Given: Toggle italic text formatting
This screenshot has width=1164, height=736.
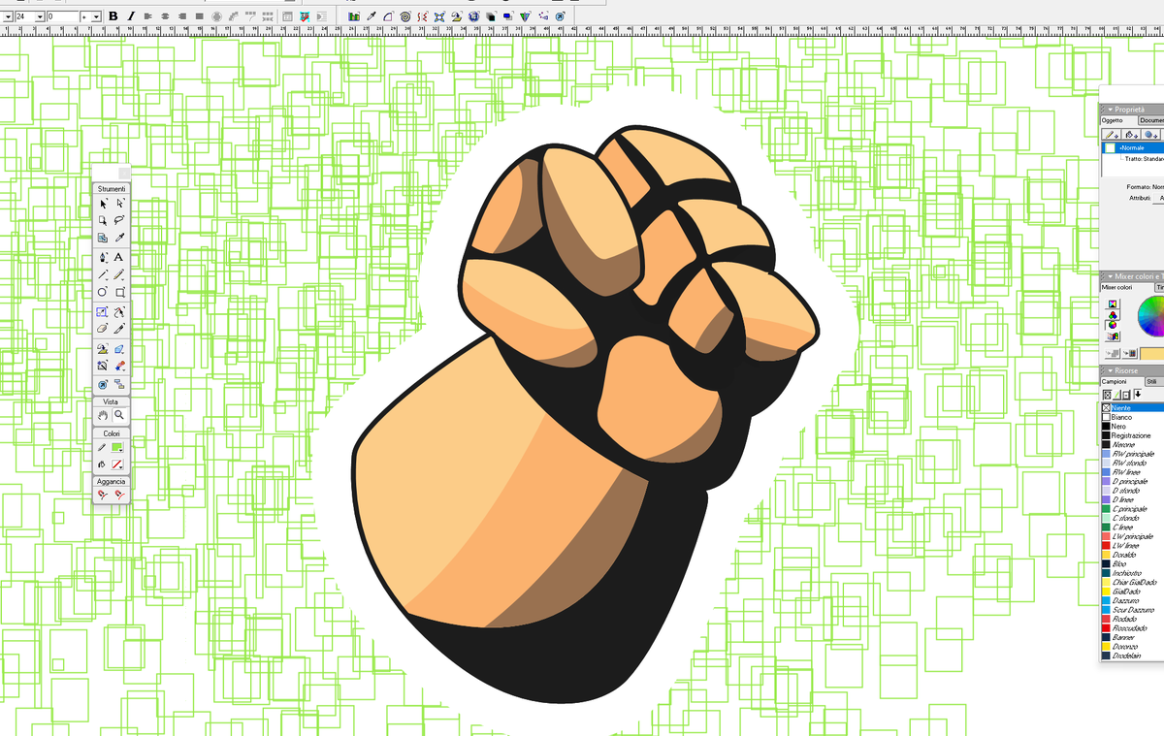Looking at the screenshot, I should [131, 16].
